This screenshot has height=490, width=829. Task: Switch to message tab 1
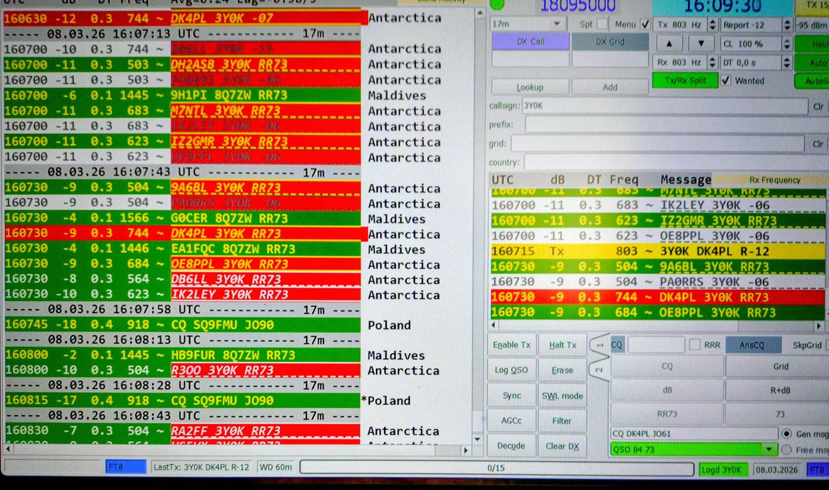[x=599, y=345]
